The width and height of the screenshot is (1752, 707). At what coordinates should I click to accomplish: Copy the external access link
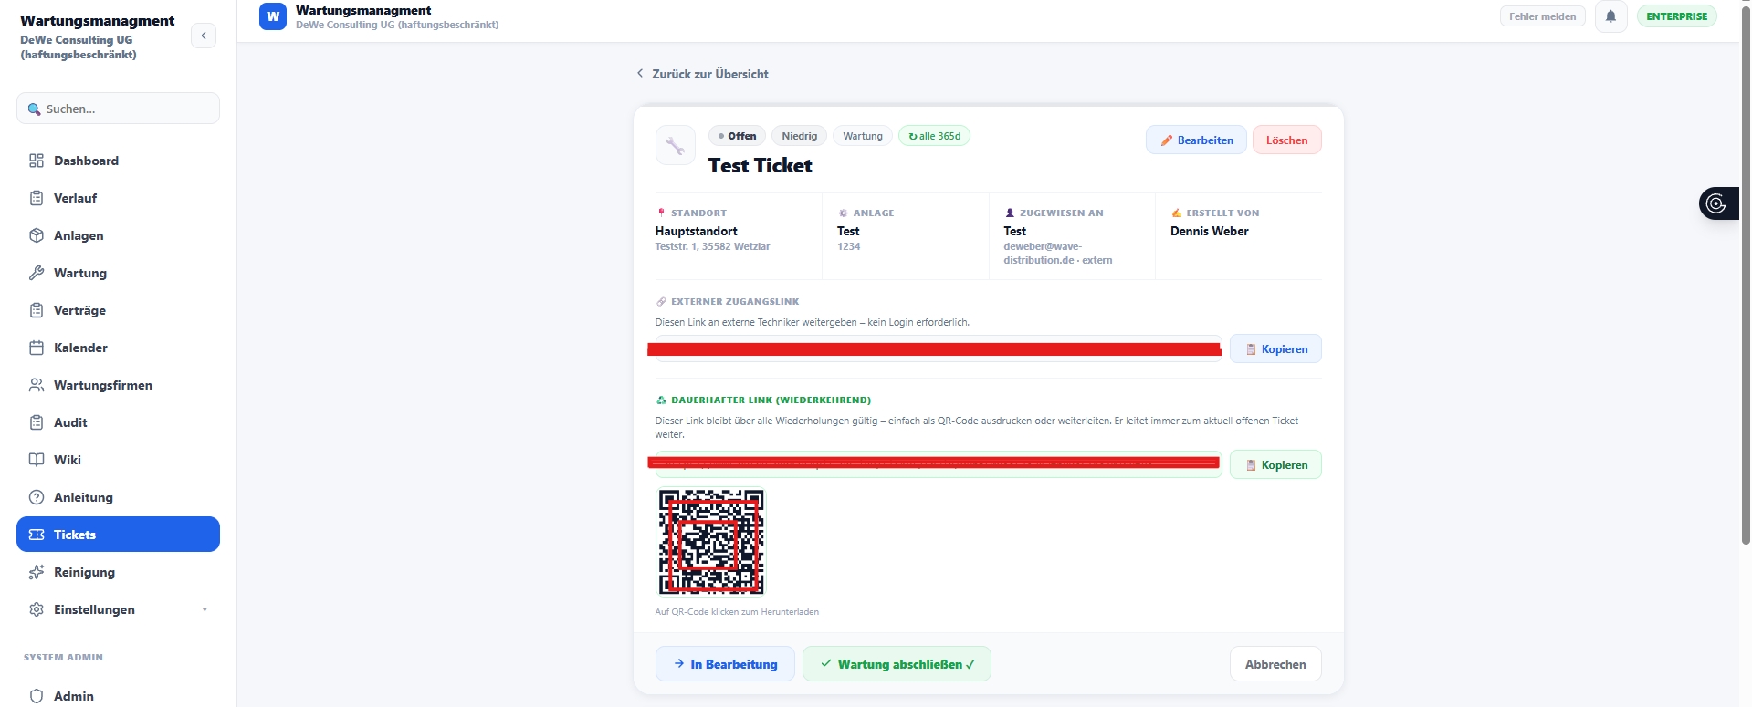coord(1275,349)
